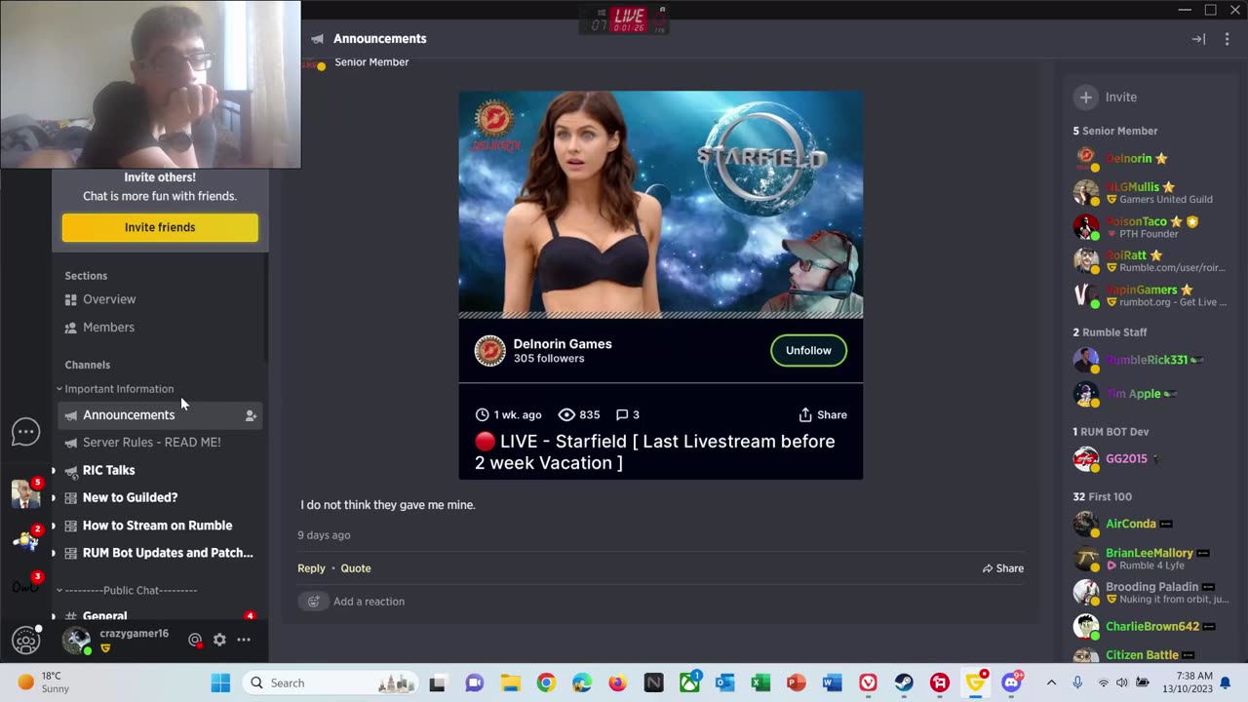Expand RIC Talks channel arrow
Screen dimensions: 1248x702
click(54, 470)
